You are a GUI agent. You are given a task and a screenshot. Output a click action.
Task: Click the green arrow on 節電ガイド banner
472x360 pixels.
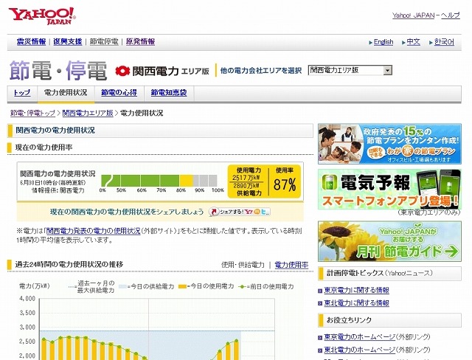coord(451,252)
